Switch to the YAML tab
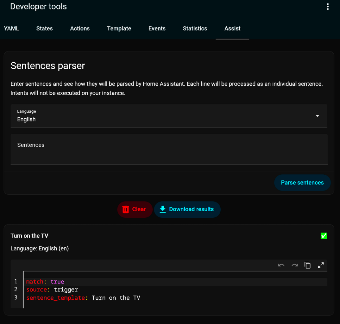 tap(11, 28)
